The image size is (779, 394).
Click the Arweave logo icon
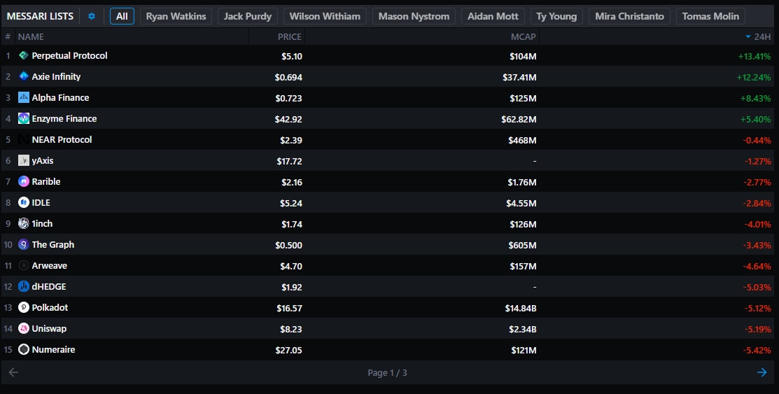point(23,265)
